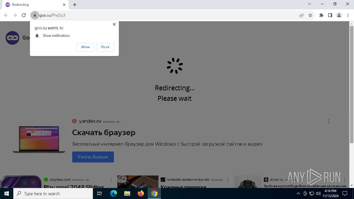
Task: Click the volume speaker tray icon
Action: 318,193
